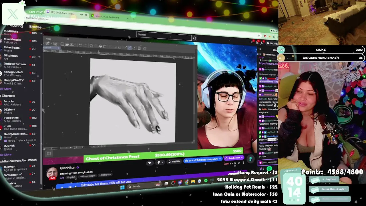The width and height of the screenshot is (366, 206).
Task: Open Discord from the Windows taskbar
Action: click(180, 183)
